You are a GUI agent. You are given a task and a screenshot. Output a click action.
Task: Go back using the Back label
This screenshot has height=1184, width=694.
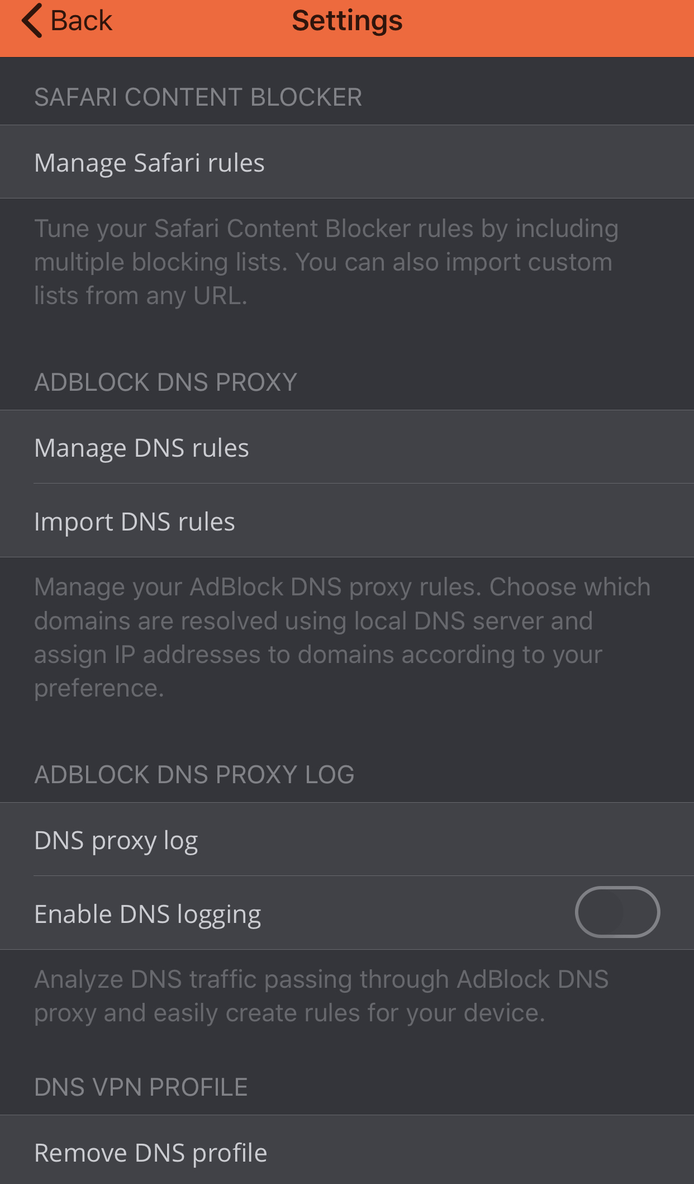point(81,21)
